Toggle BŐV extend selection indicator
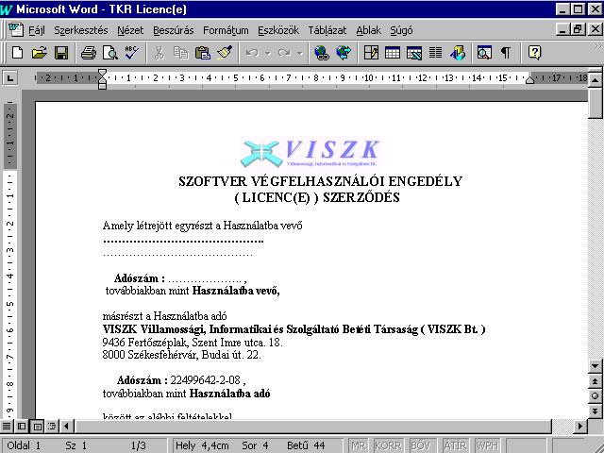This screenshot has height=453, width=604. pyautogui.click(x=421, y=445)
